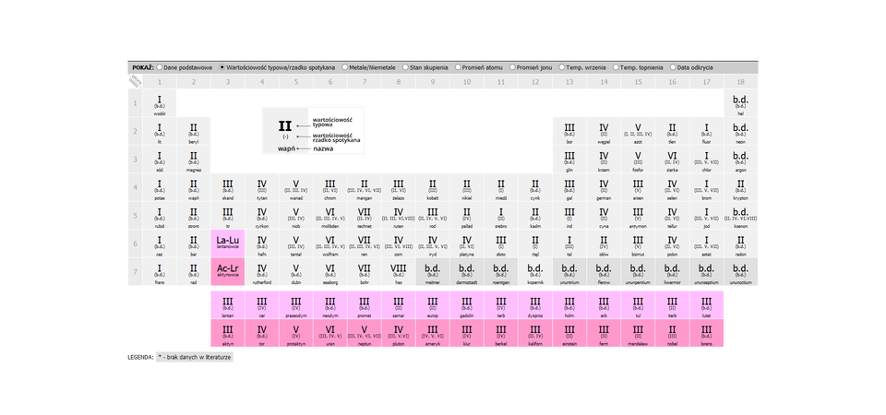Open the Ac-Lr aktynowce cell
The width and height of the screenshot is (886, 415).
tap(228, 271)
